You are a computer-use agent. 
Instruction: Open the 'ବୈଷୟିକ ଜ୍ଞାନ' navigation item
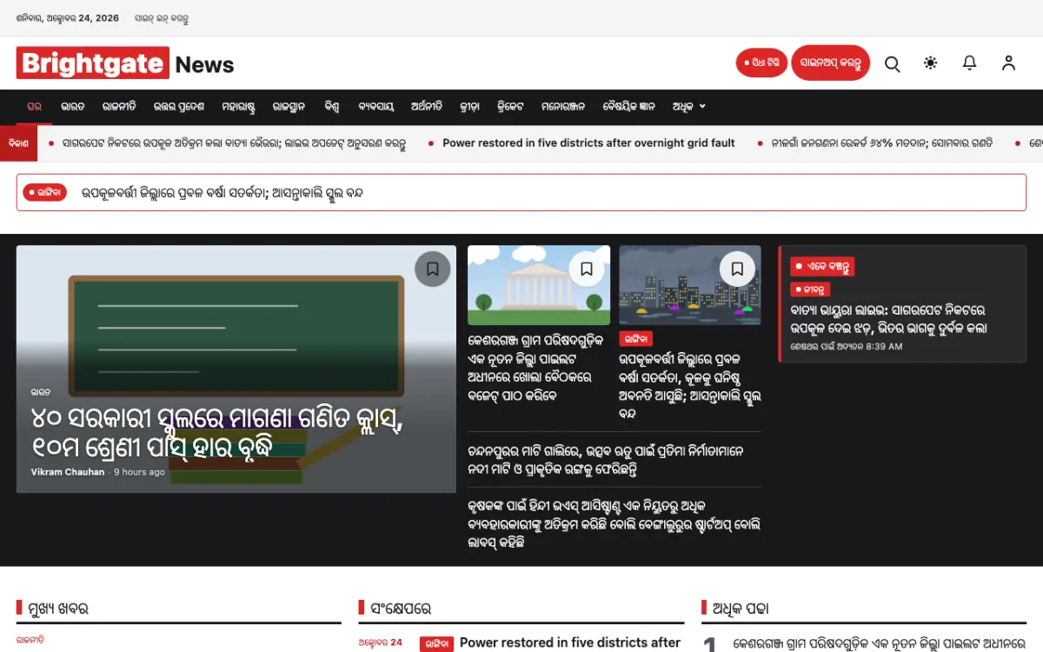point(629,107)
